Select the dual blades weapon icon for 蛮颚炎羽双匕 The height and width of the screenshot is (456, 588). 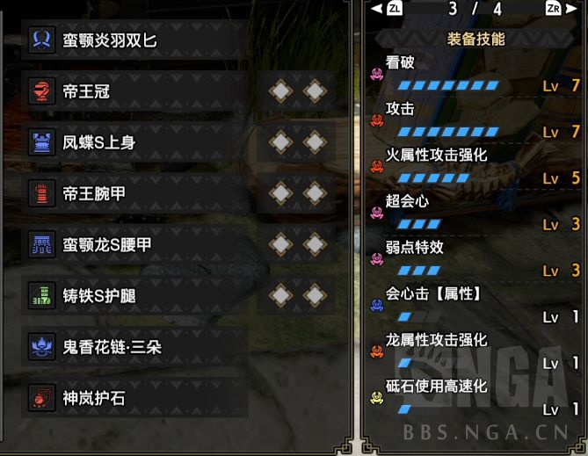41,40
